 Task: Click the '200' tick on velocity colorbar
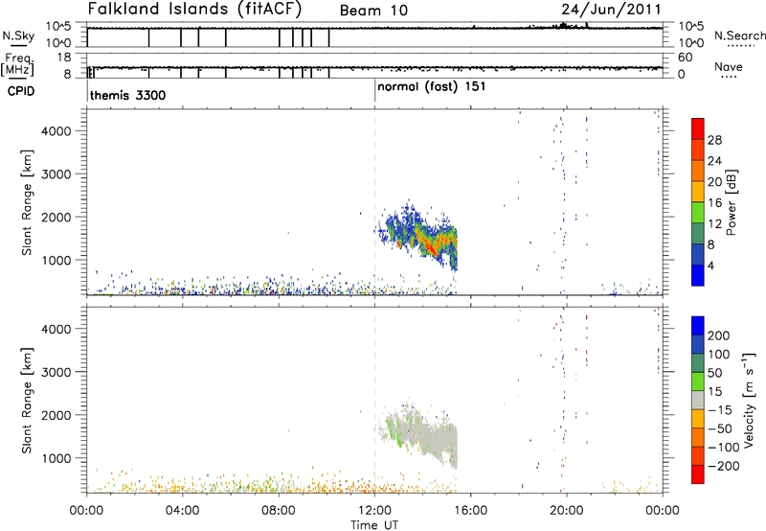pos(719,335)
